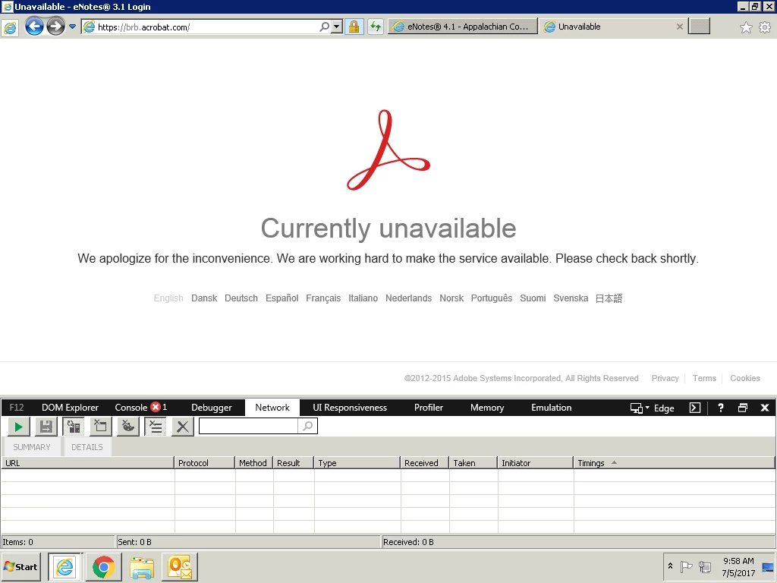Open the Windows Start menu
Screen dimensions: 777x583
click(x=20, y=566)
